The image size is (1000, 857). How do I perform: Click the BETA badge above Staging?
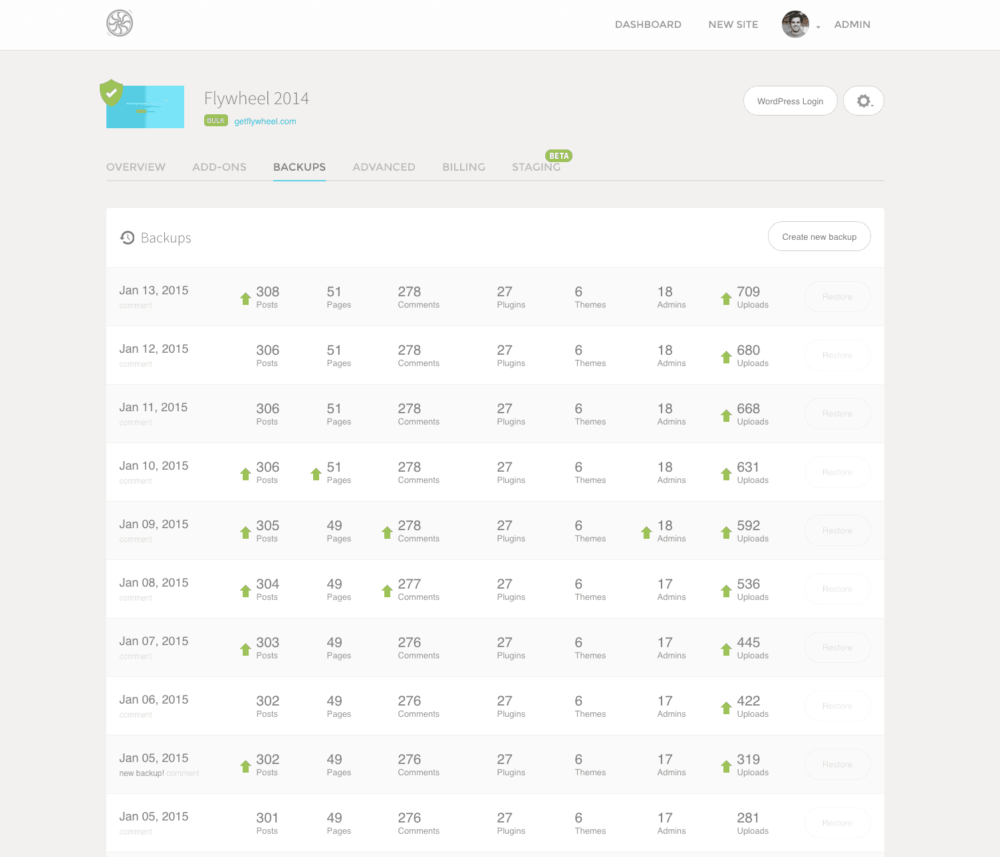click(559, 156)
